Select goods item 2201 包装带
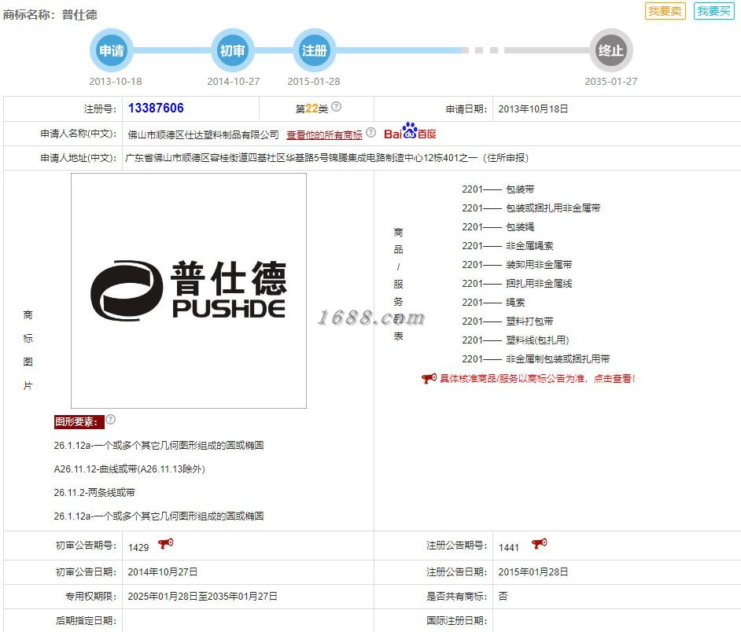The width and height of the screenshot is (741, 632). (498, 189)
